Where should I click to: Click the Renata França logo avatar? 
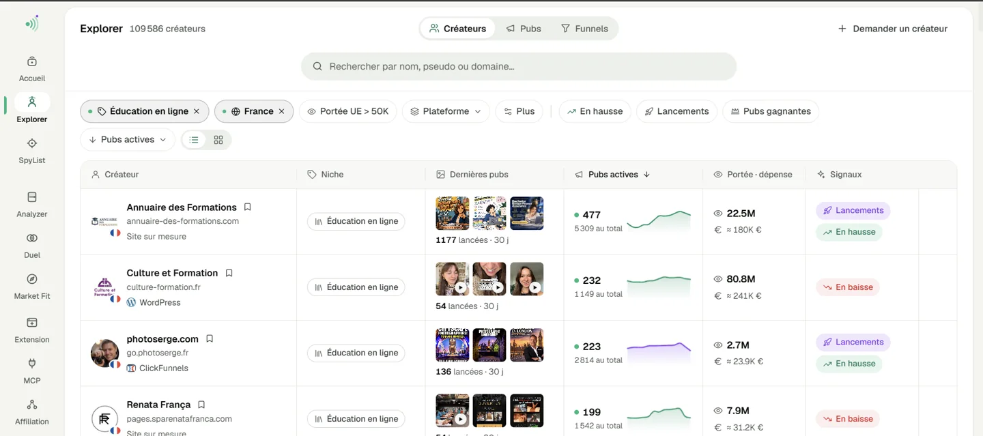pyautogui.click(x=105, y=419)
